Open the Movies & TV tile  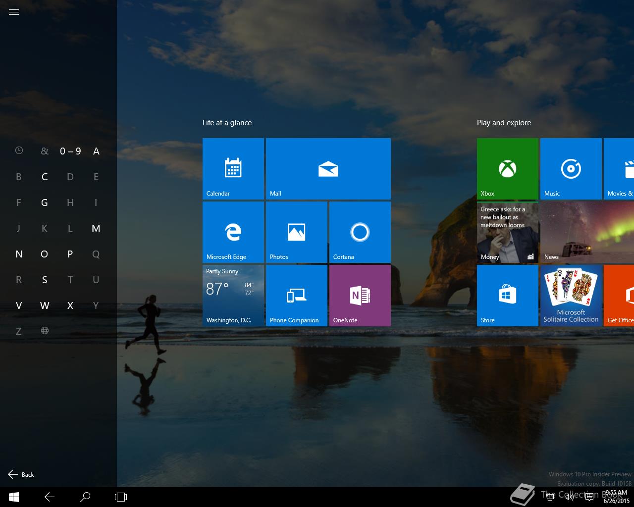click(x=619, y=169)
